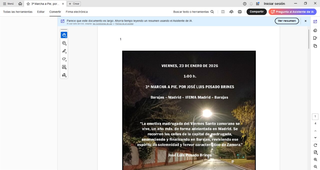Add a comment with the comment tool
The image size is (320, 170).
(x=64, y=43)
